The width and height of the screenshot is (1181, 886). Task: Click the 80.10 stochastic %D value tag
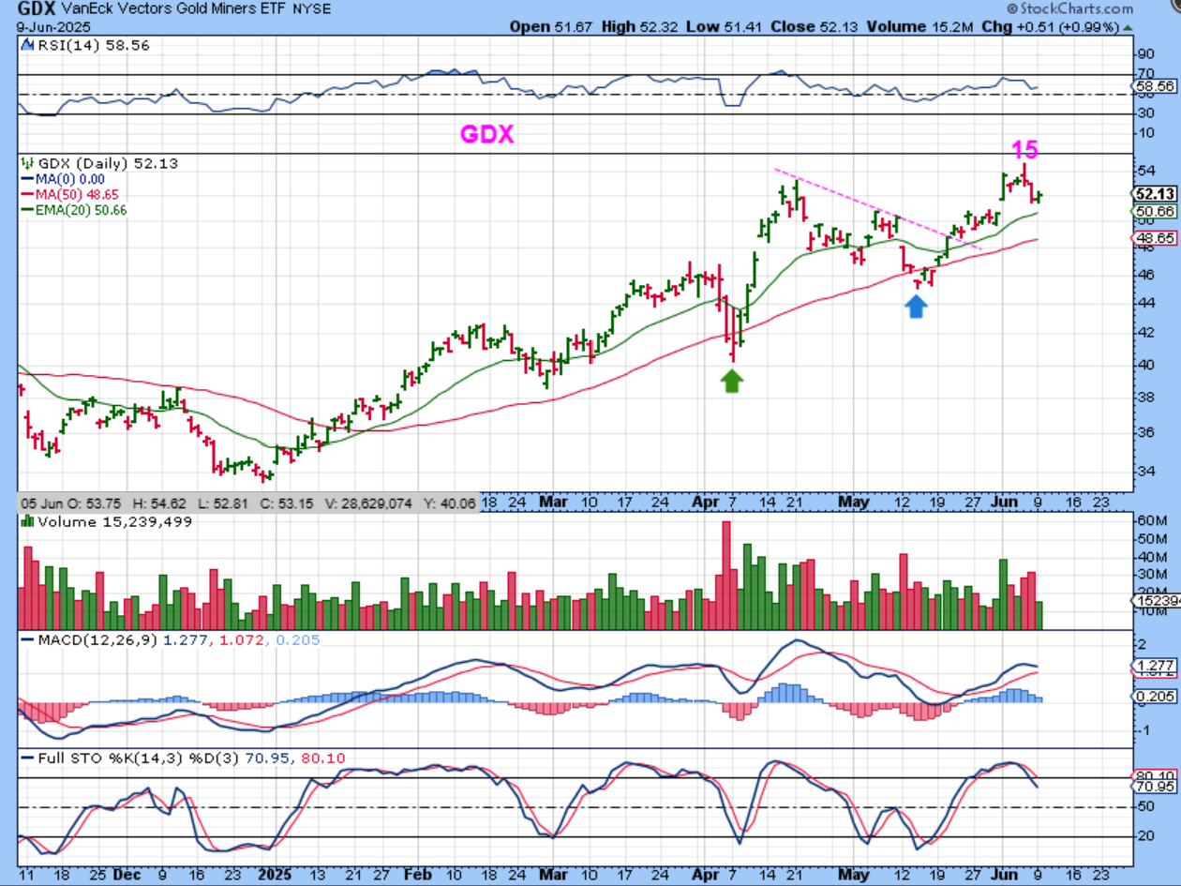click(1153, 776)
